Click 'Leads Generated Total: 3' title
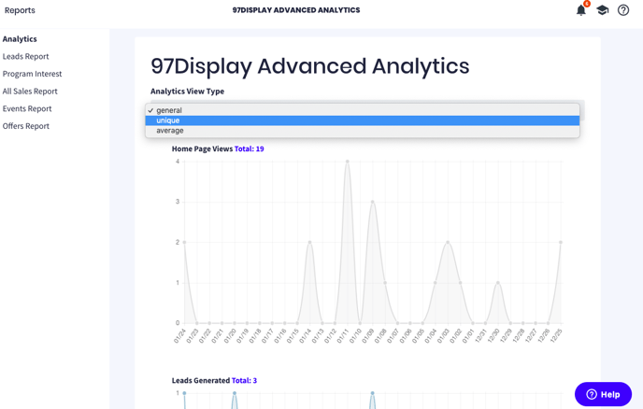Screen dimensions: 643x409 pyautogui.click(x=214, y=380)
